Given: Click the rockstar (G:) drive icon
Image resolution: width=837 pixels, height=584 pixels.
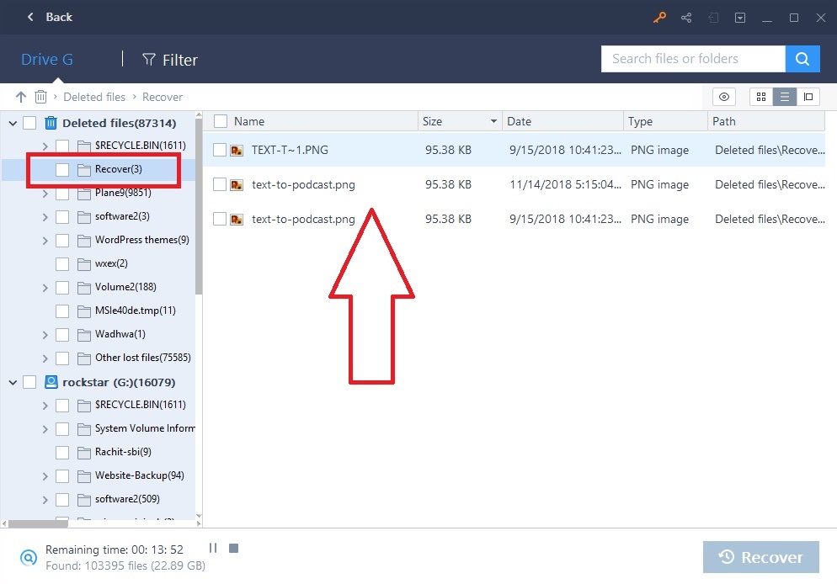Looking at the screenshot, I should tap(51, 382).
